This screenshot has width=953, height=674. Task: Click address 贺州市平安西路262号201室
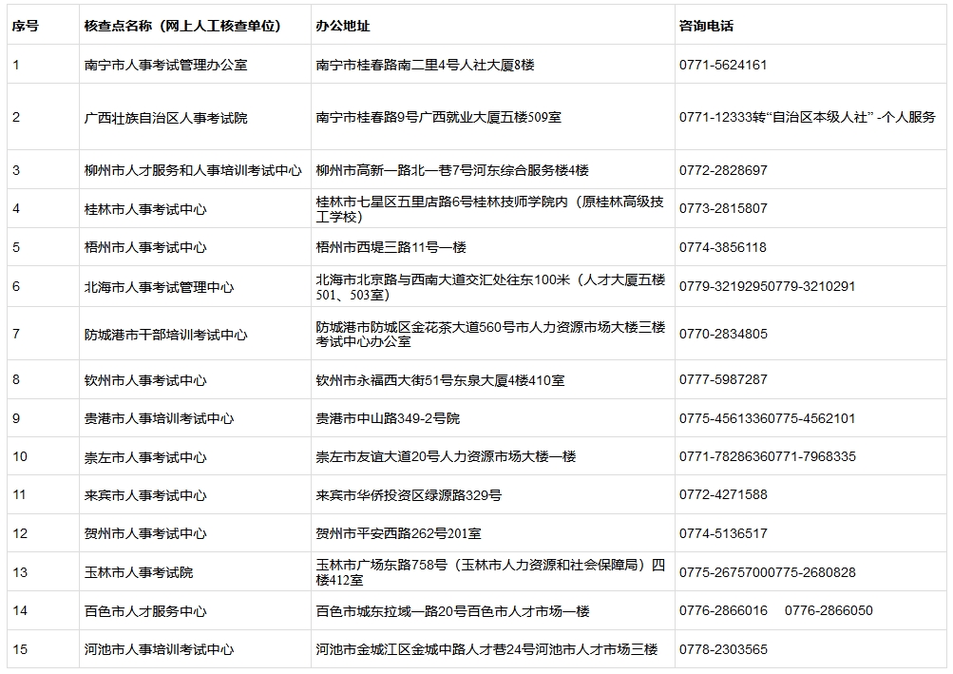pyautogui.click(x=398, y=533)
